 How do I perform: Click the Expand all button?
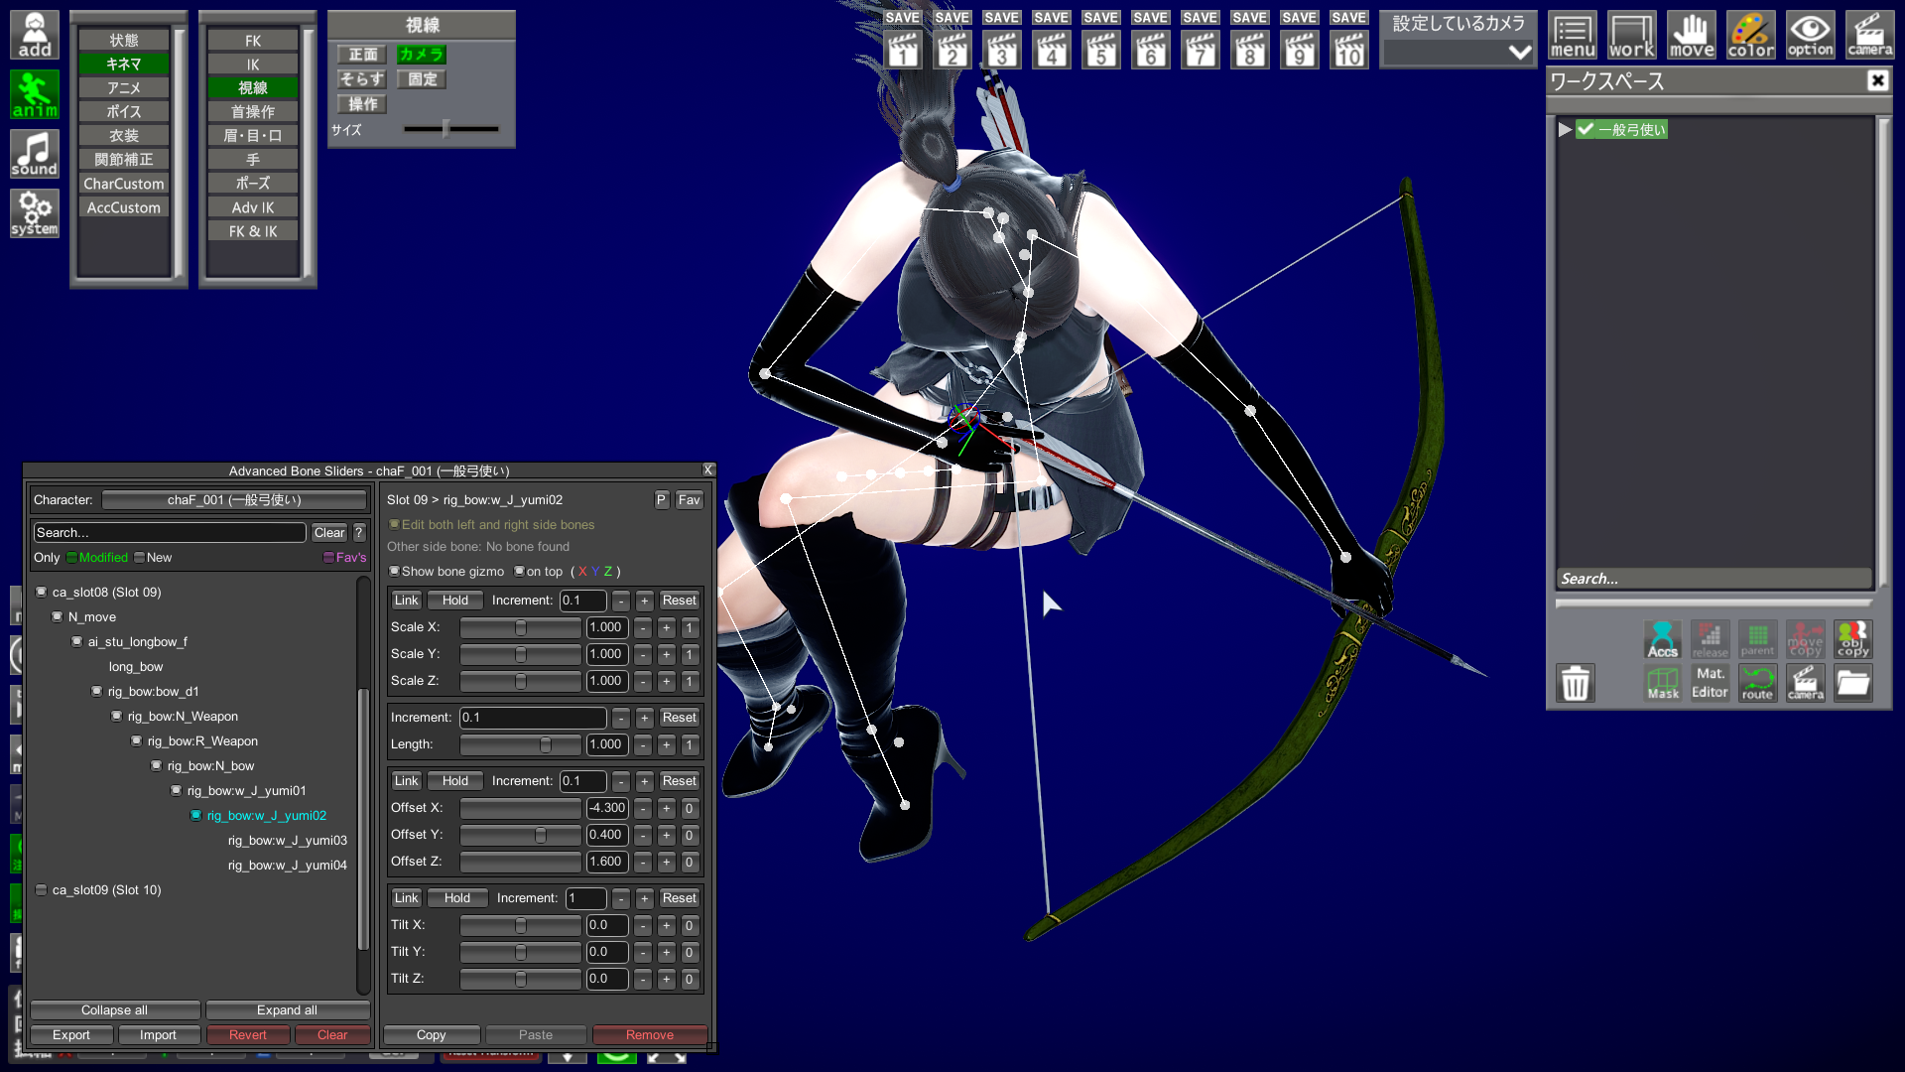coord(287,1010)
